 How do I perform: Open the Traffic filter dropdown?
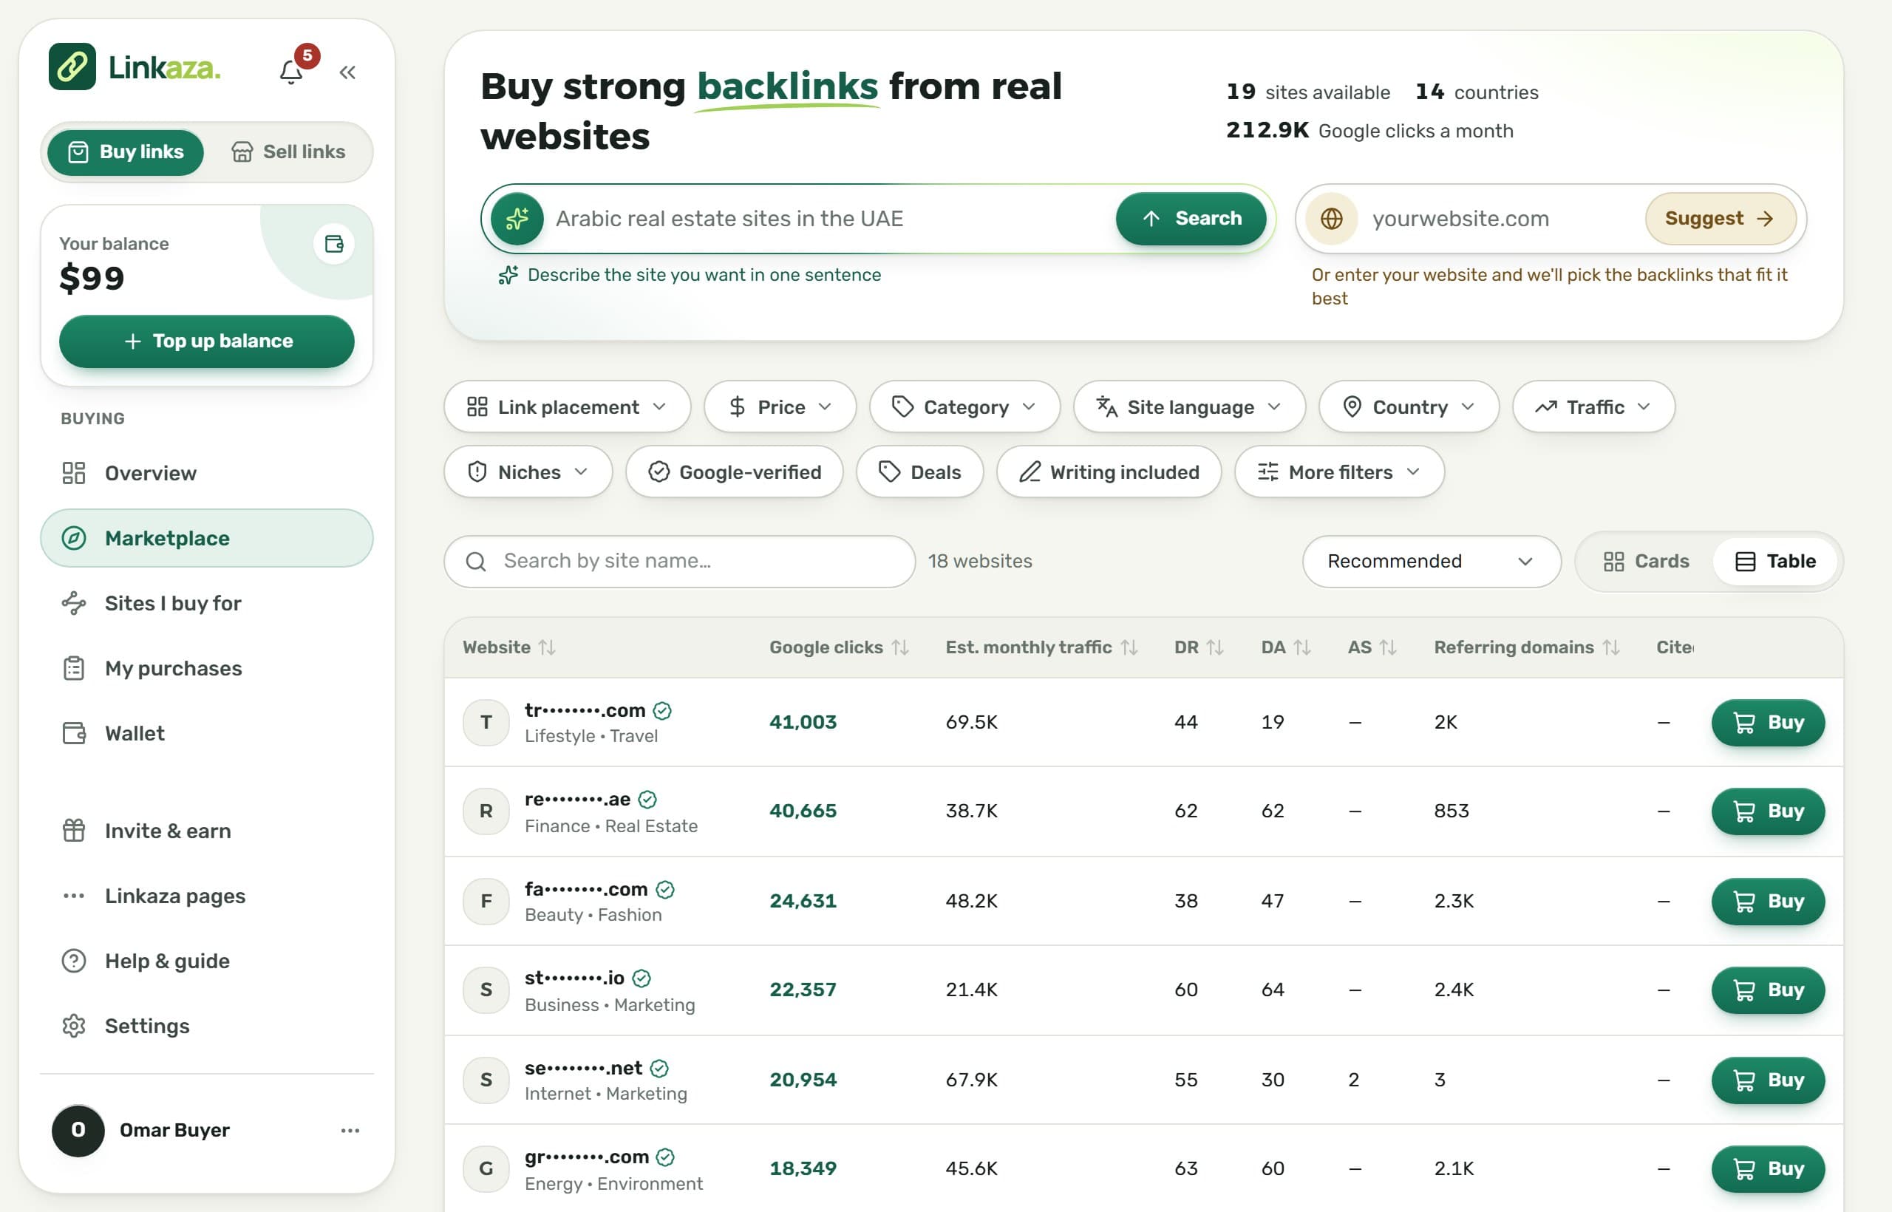click(x=1593, y=407)
